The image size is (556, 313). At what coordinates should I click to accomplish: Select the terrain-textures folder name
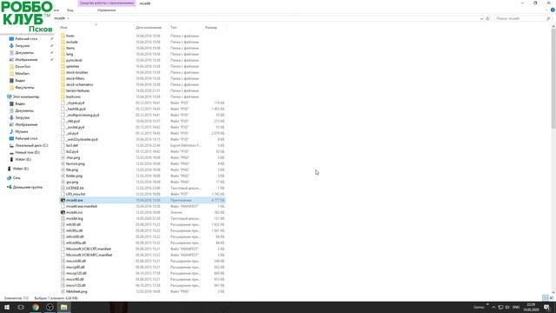77,90
